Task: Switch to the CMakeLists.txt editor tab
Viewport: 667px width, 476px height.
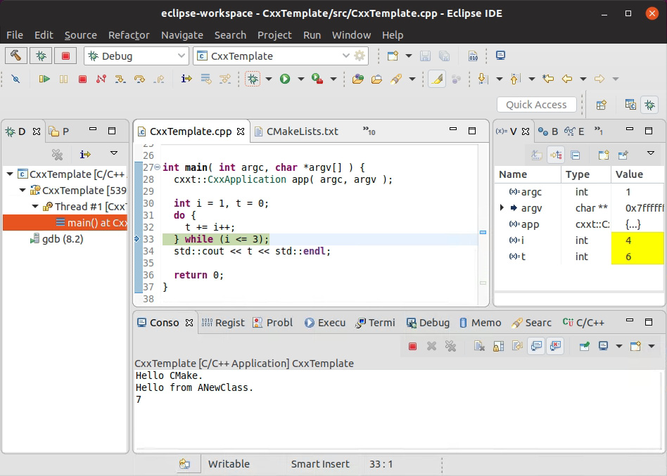Action: click(x=302, y=131)
